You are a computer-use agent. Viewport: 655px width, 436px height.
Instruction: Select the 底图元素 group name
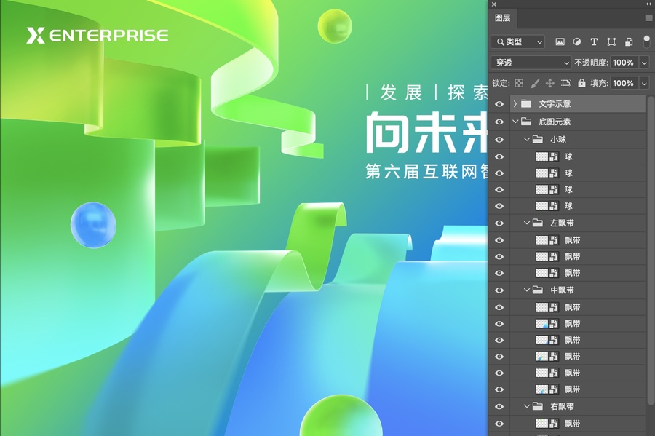pos(555,122)
